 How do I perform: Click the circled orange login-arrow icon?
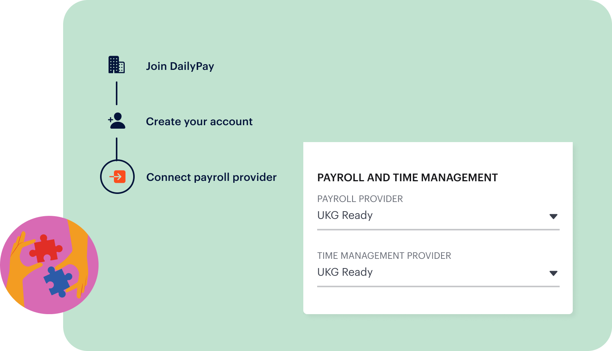(x=117, y=177)
